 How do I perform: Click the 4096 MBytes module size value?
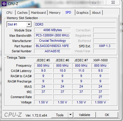pyautogui.click(x=52, y=30)
